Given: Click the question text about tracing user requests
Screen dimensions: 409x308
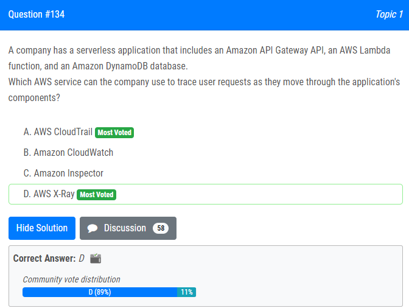Looking at the screenshot, I should click(204, 89).
